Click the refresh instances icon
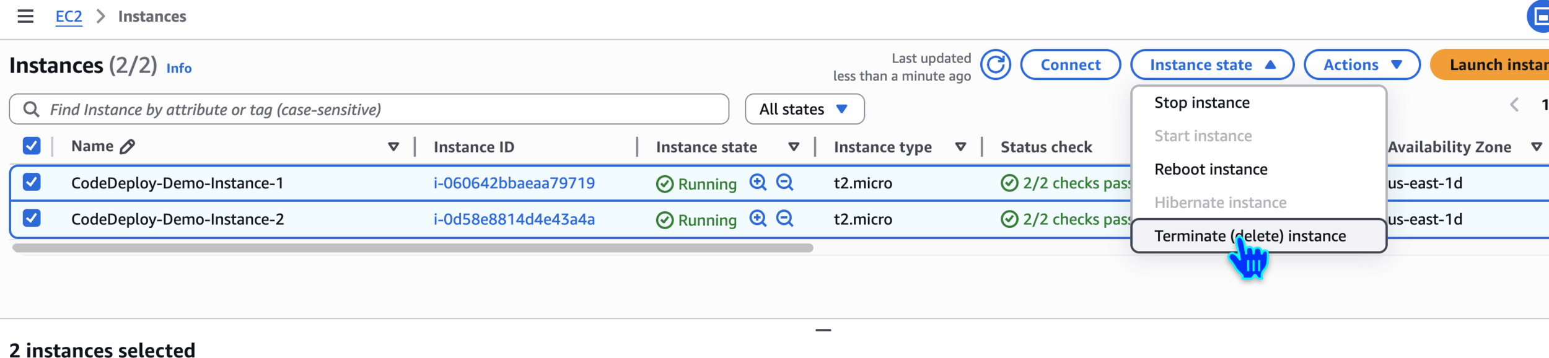This screenshot has width=1549, height=358. pos(995,64)
